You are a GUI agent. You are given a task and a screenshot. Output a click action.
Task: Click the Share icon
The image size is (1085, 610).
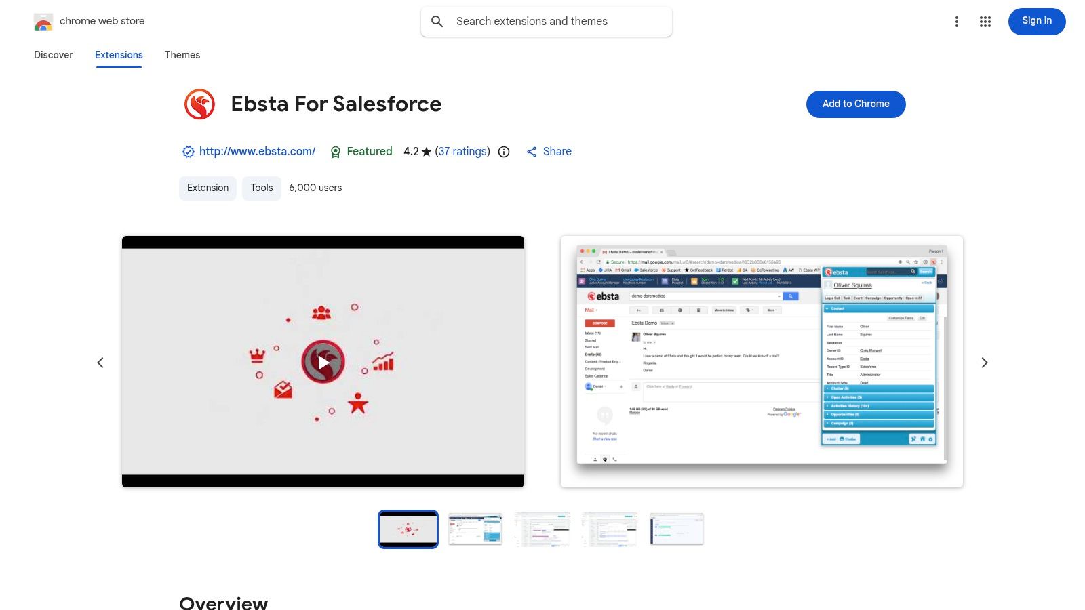tap(532, 151)
